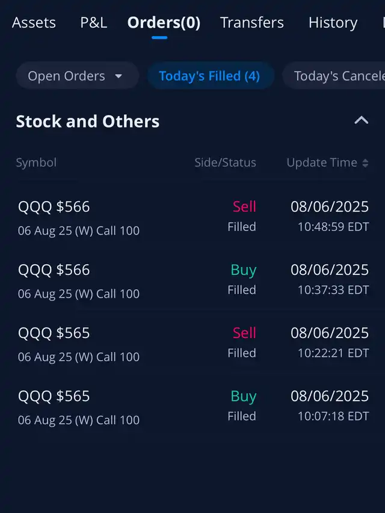
Task: Open the QQQ $566 Buy order at 10:37:33
Action: pos(192,280)
